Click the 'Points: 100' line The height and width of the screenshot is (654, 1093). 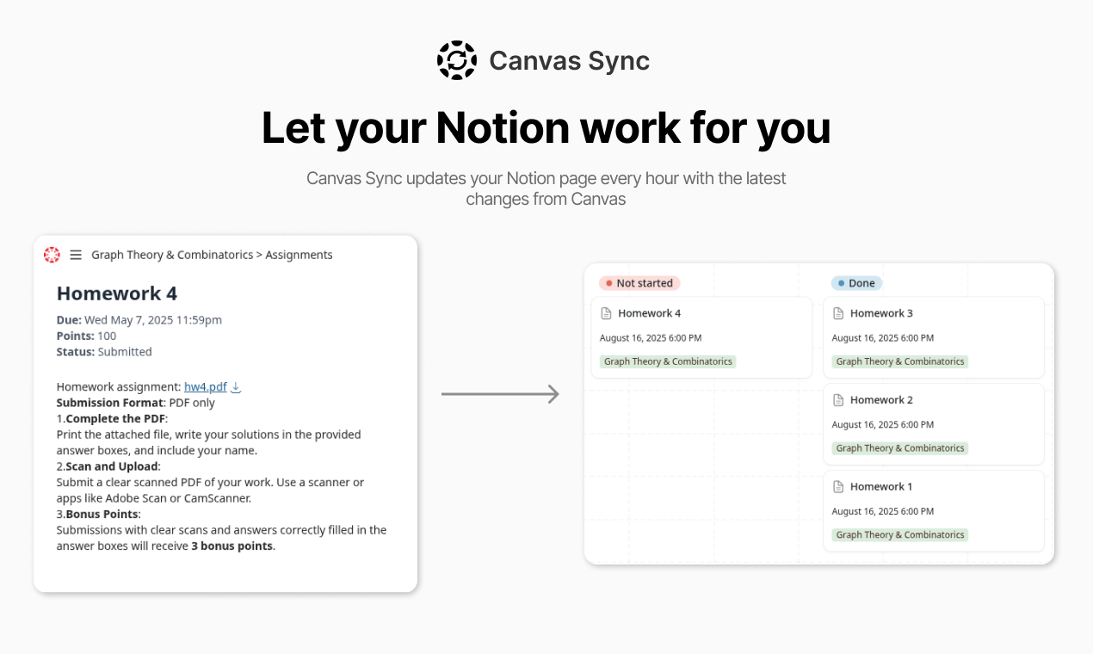[x=86, y=336]
